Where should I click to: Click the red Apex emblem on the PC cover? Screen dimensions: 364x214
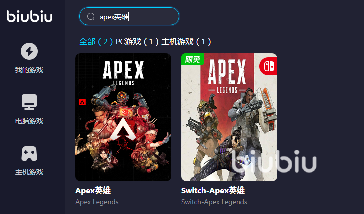82,102
